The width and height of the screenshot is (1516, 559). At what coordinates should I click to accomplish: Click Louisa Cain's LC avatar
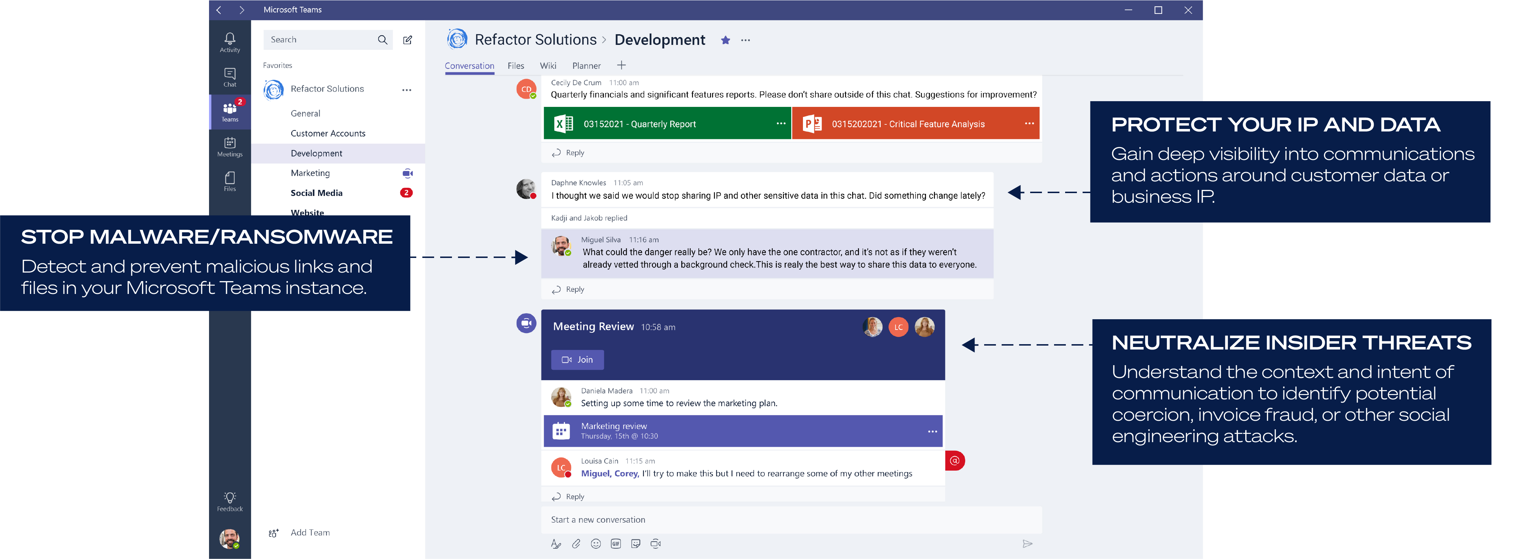click(x=561, y=467)
